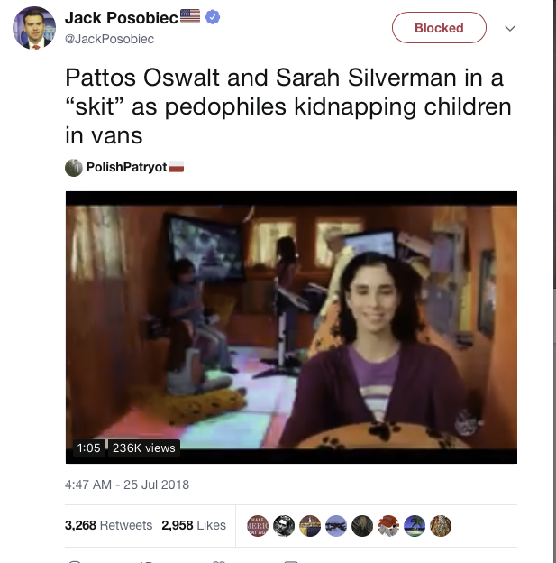Open the Jack Posobiec display name link
This screenshot has width=556, height=563.
coord(122,18)
